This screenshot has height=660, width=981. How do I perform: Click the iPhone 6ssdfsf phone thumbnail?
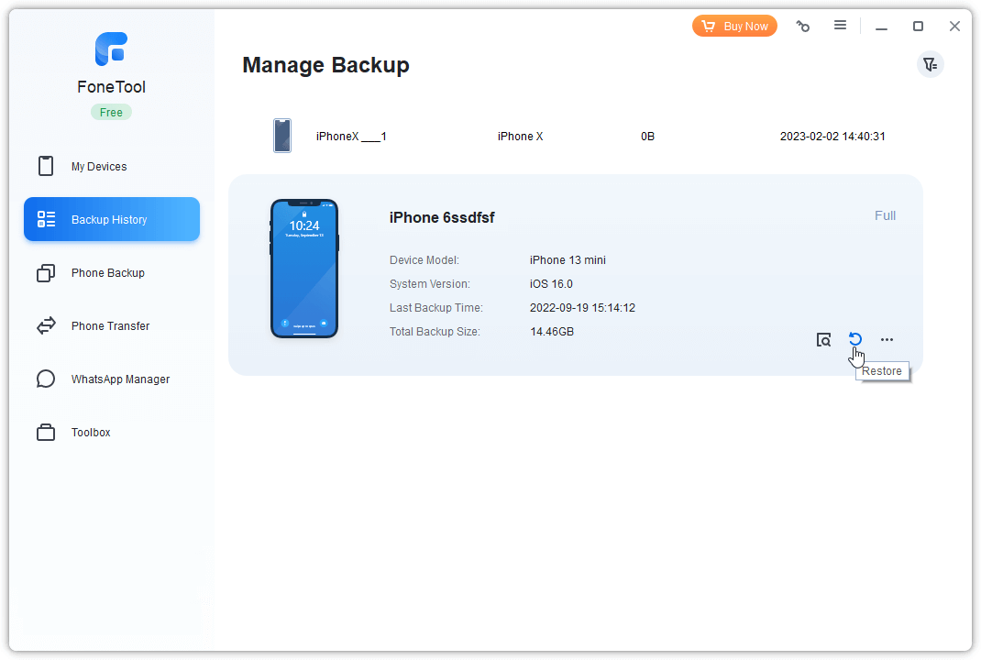(x=303, y=269)
